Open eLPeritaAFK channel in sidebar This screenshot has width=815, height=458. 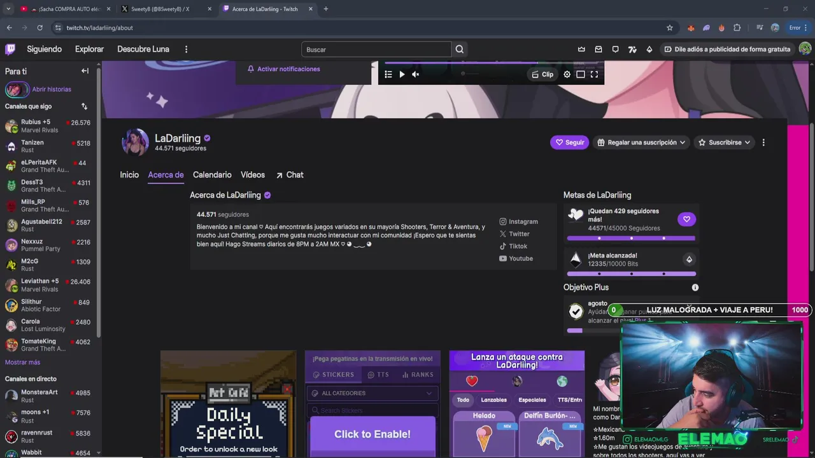[48, 165]
